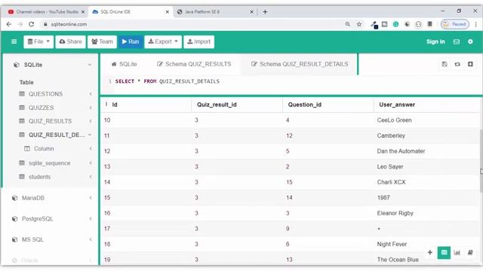Sort by Question_id column header
Image resolution: width=483 pixels, height=271 pixels.
pos(305,105)
